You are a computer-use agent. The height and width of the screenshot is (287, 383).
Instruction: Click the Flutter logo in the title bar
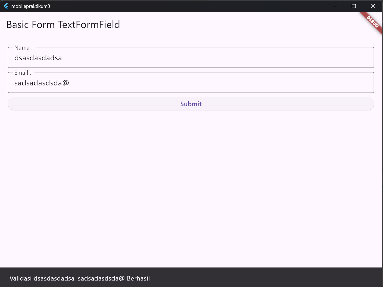click(x=6, y=6)
